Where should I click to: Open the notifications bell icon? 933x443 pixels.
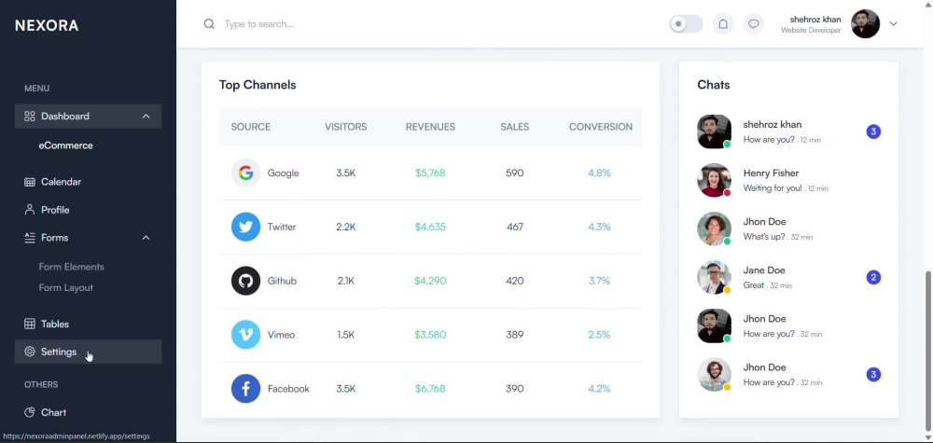click(x=723, y=24)
